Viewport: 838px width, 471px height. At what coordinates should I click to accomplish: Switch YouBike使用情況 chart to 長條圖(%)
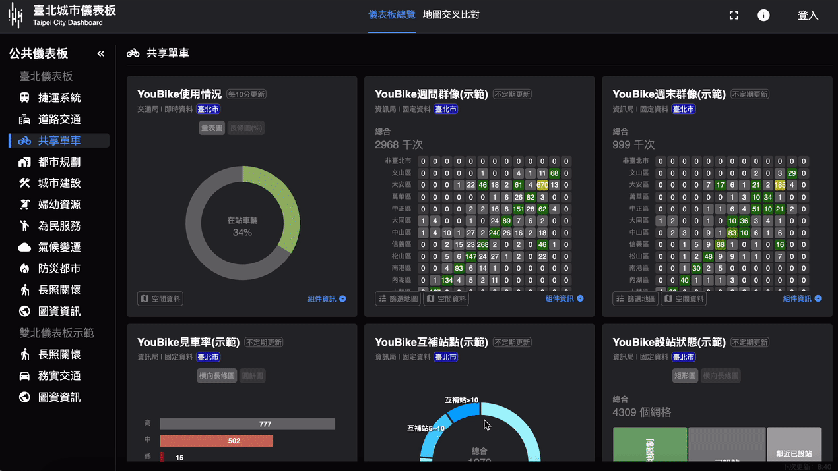(246, 128)
